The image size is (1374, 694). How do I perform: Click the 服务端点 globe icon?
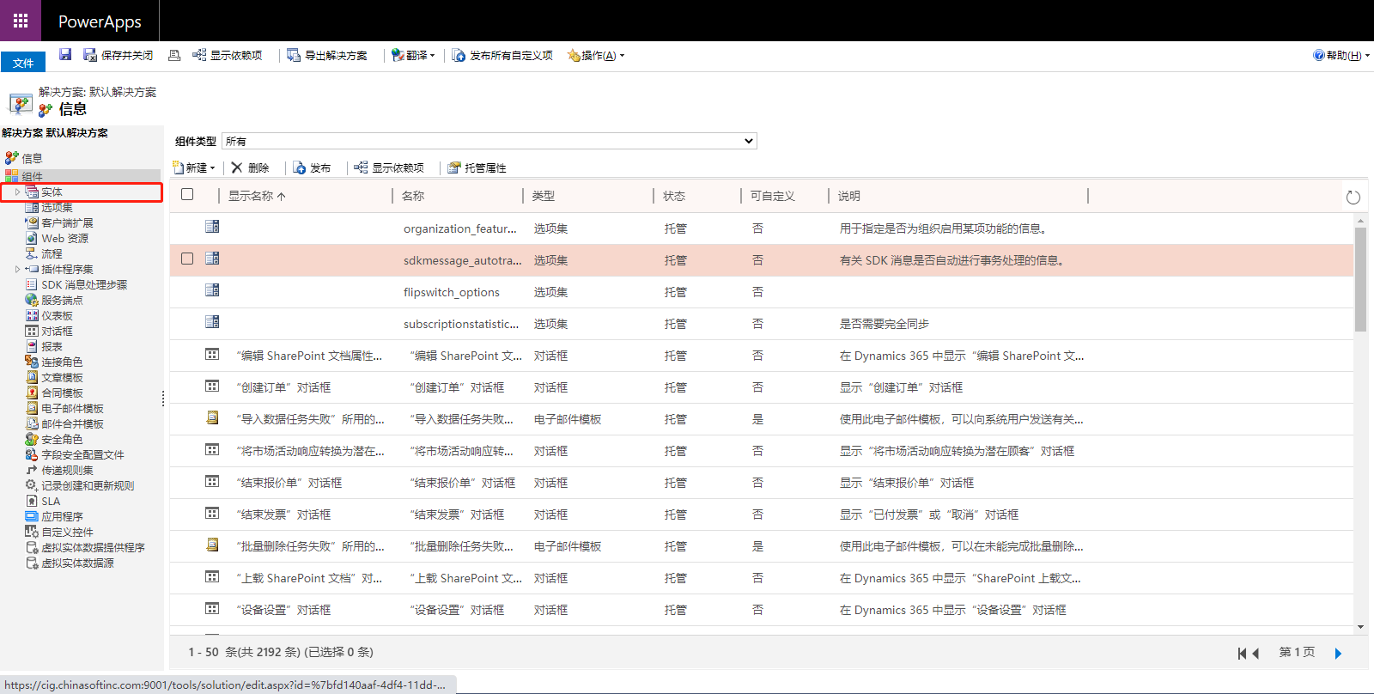[32, 301]
